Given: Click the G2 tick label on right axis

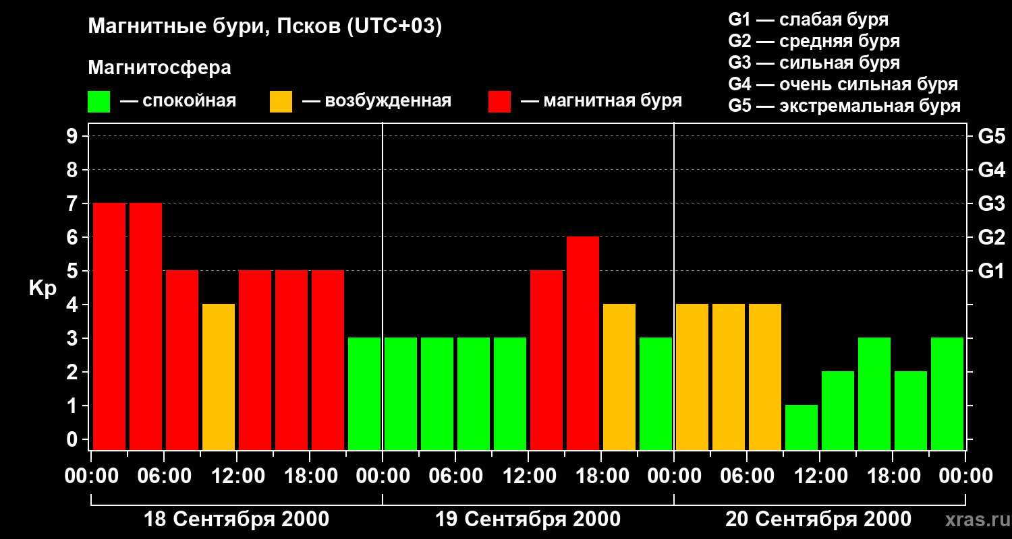Looking at the screenshot, I should pyautogui.click(x=991, y=237).
